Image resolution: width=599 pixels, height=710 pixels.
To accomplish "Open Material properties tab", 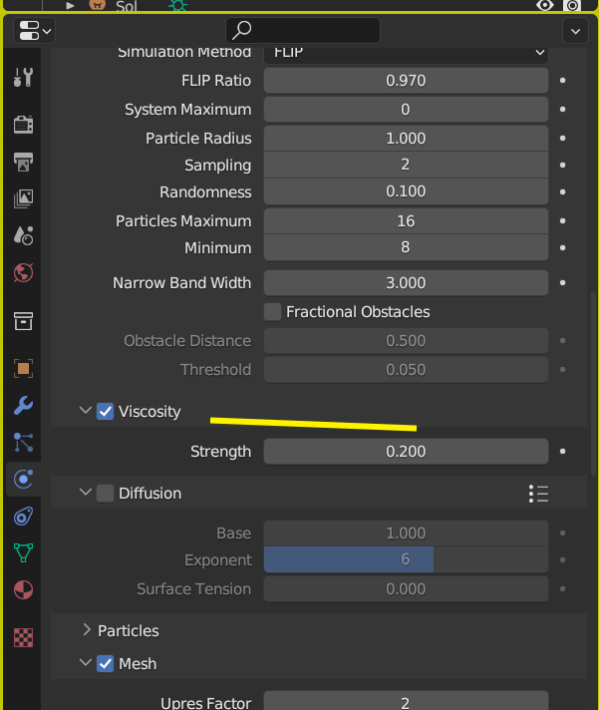I will (24, 589).
